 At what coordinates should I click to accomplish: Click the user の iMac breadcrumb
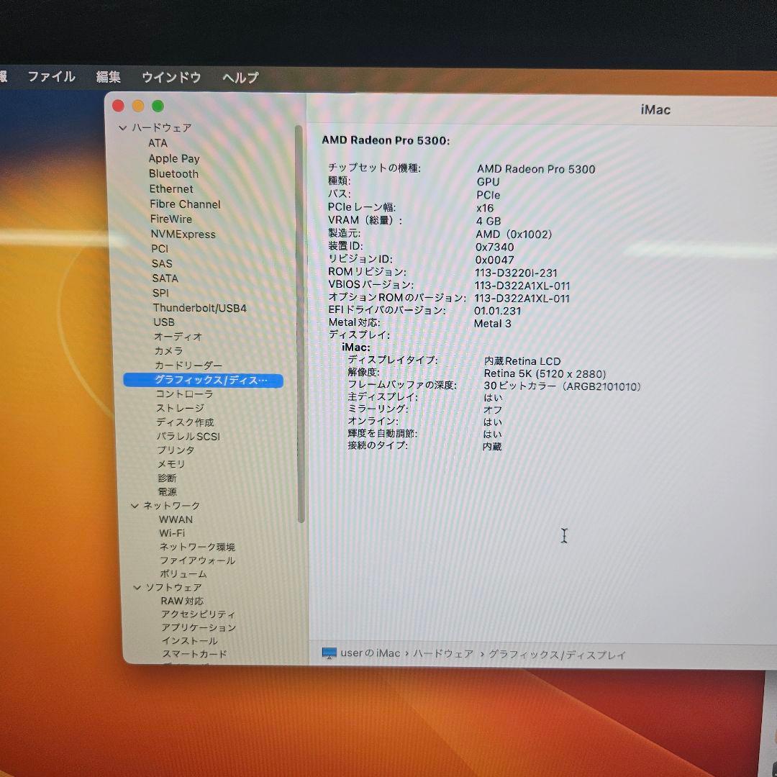point(370,653)
